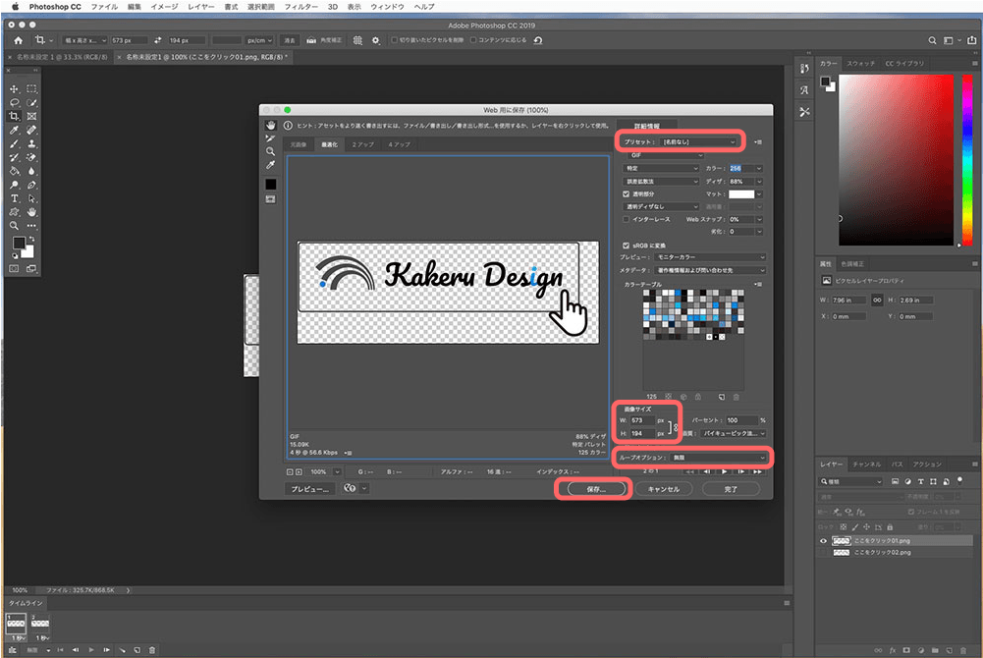Open the GIF file format dropdown
983x658 pixels.
(665, 155)
